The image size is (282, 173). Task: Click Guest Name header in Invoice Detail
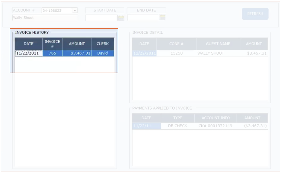pos(218,44)
